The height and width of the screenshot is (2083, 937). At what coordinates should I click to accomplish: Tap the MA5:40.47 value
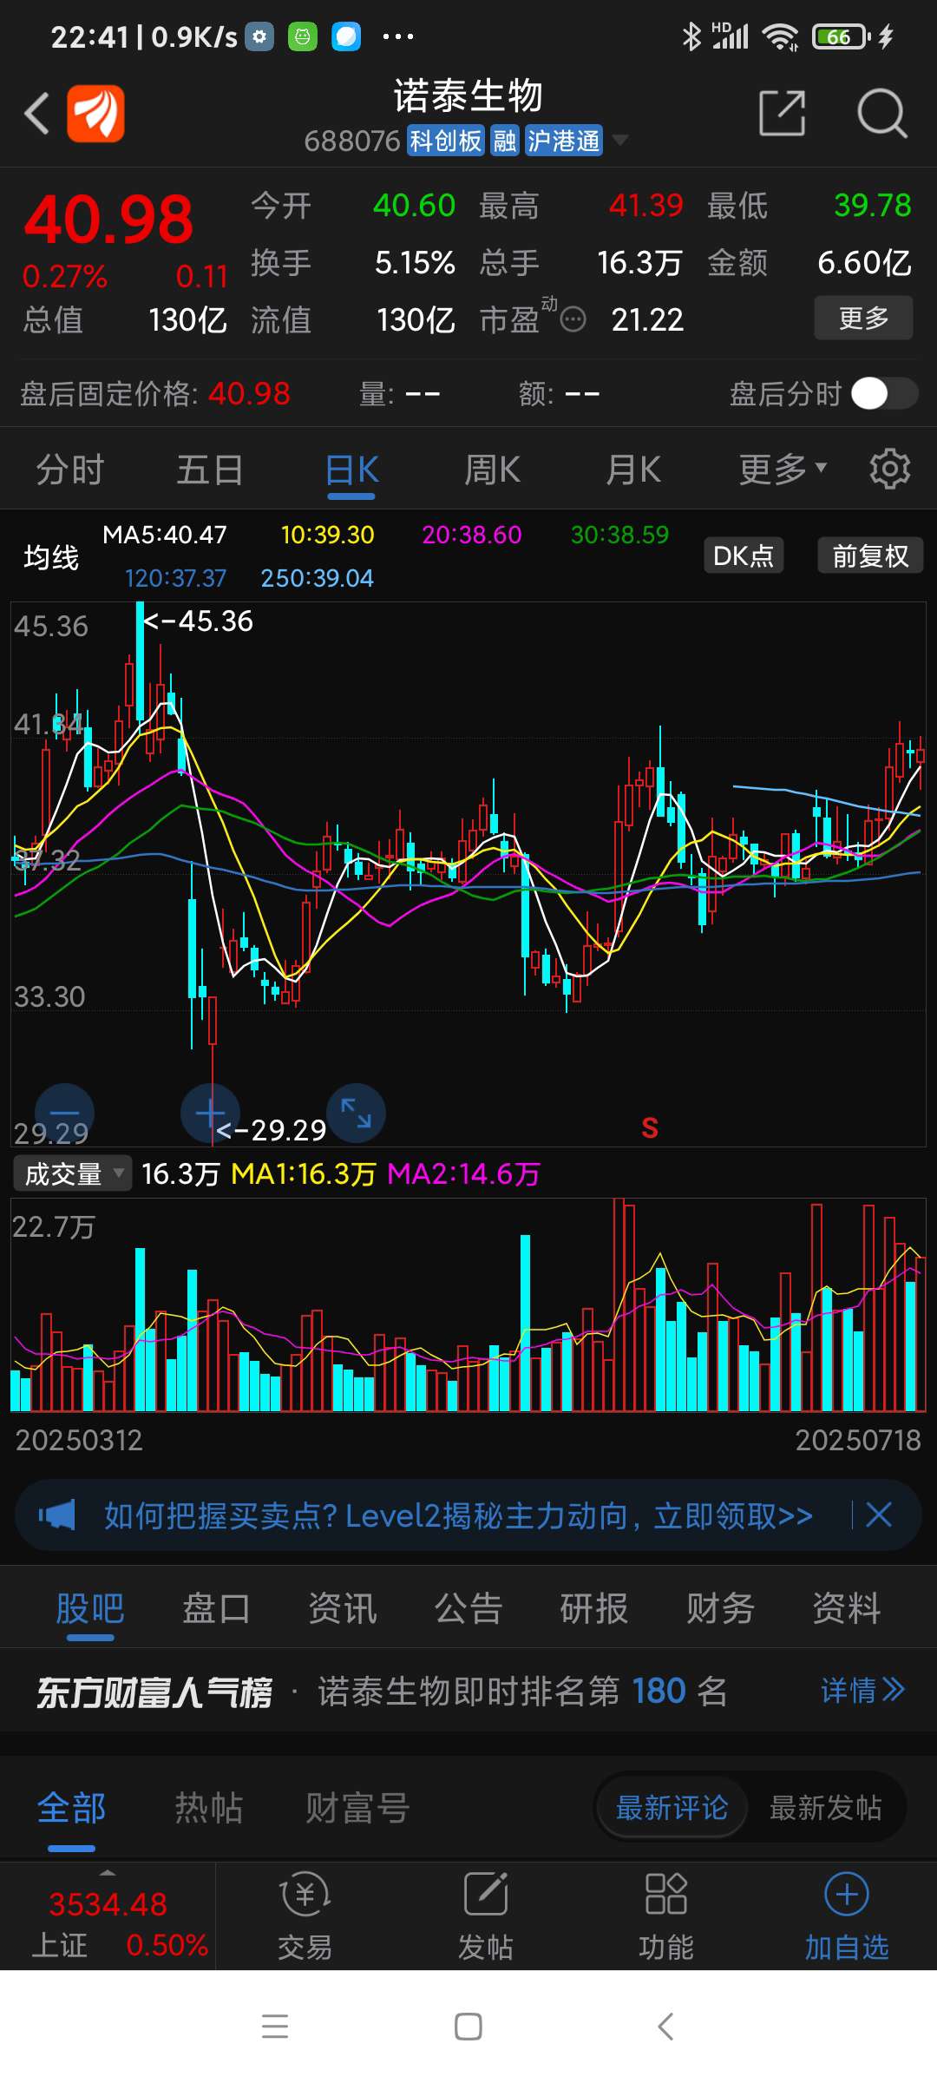coord(165,535)
